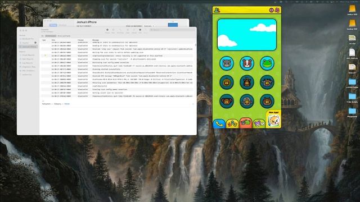This screenshot has height=202, width=360.
Task: Tap the blue sky cloud display screen
Action: (247, 35)
